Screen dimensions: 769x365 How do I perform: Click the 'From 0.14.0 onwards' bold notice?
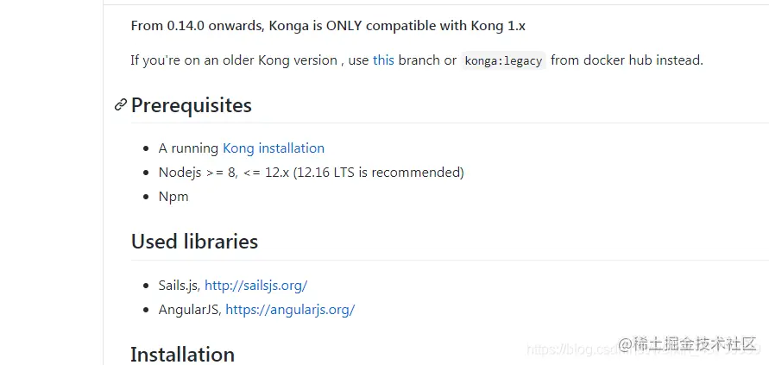coord(328,26)
